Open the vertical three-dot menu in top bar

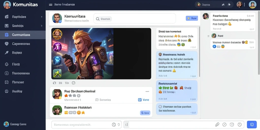[x=245, y=5]
